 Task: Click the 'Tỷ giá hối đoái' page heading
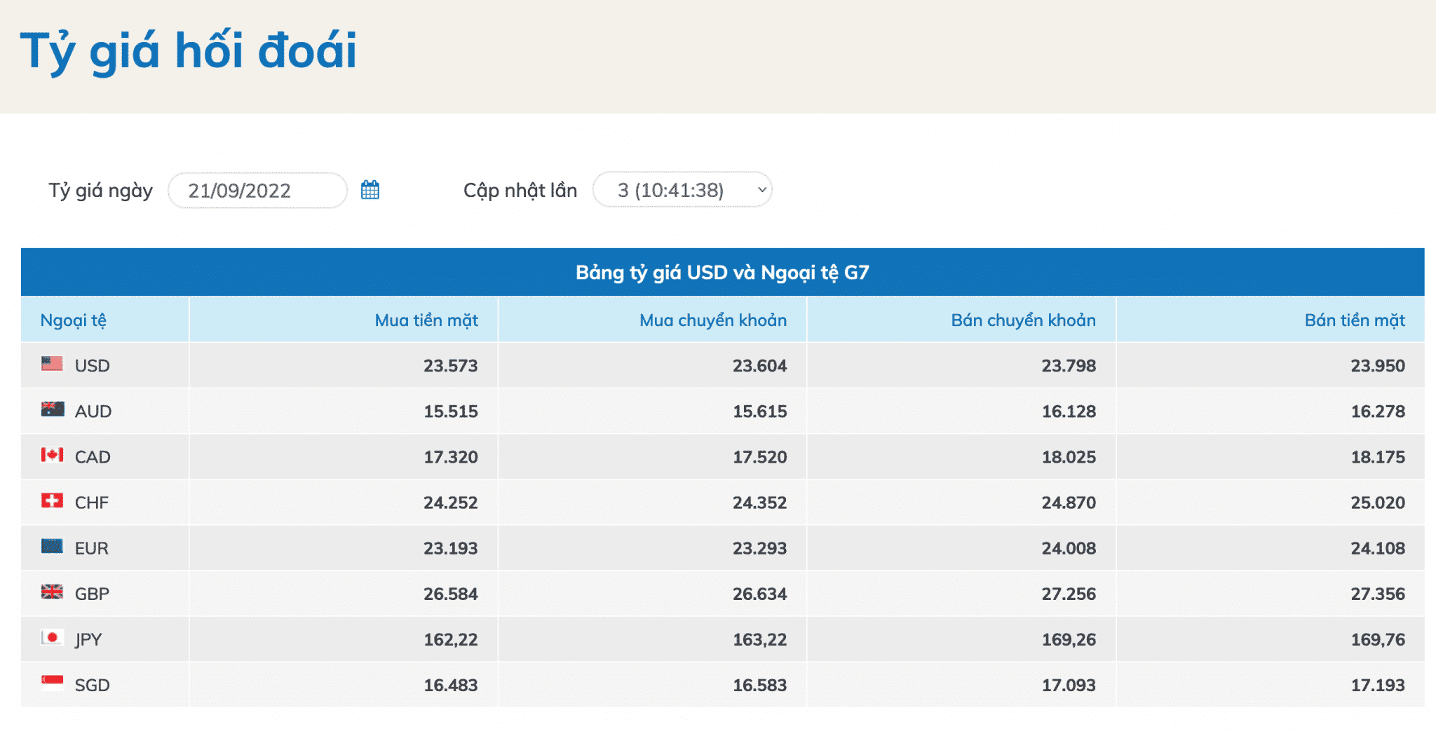(189, 51)
